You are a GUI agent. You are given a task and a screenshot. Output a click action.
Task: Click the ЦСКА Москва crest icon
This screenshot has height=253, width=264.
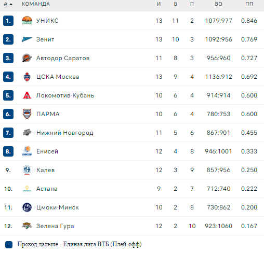(x=27, y=77)
